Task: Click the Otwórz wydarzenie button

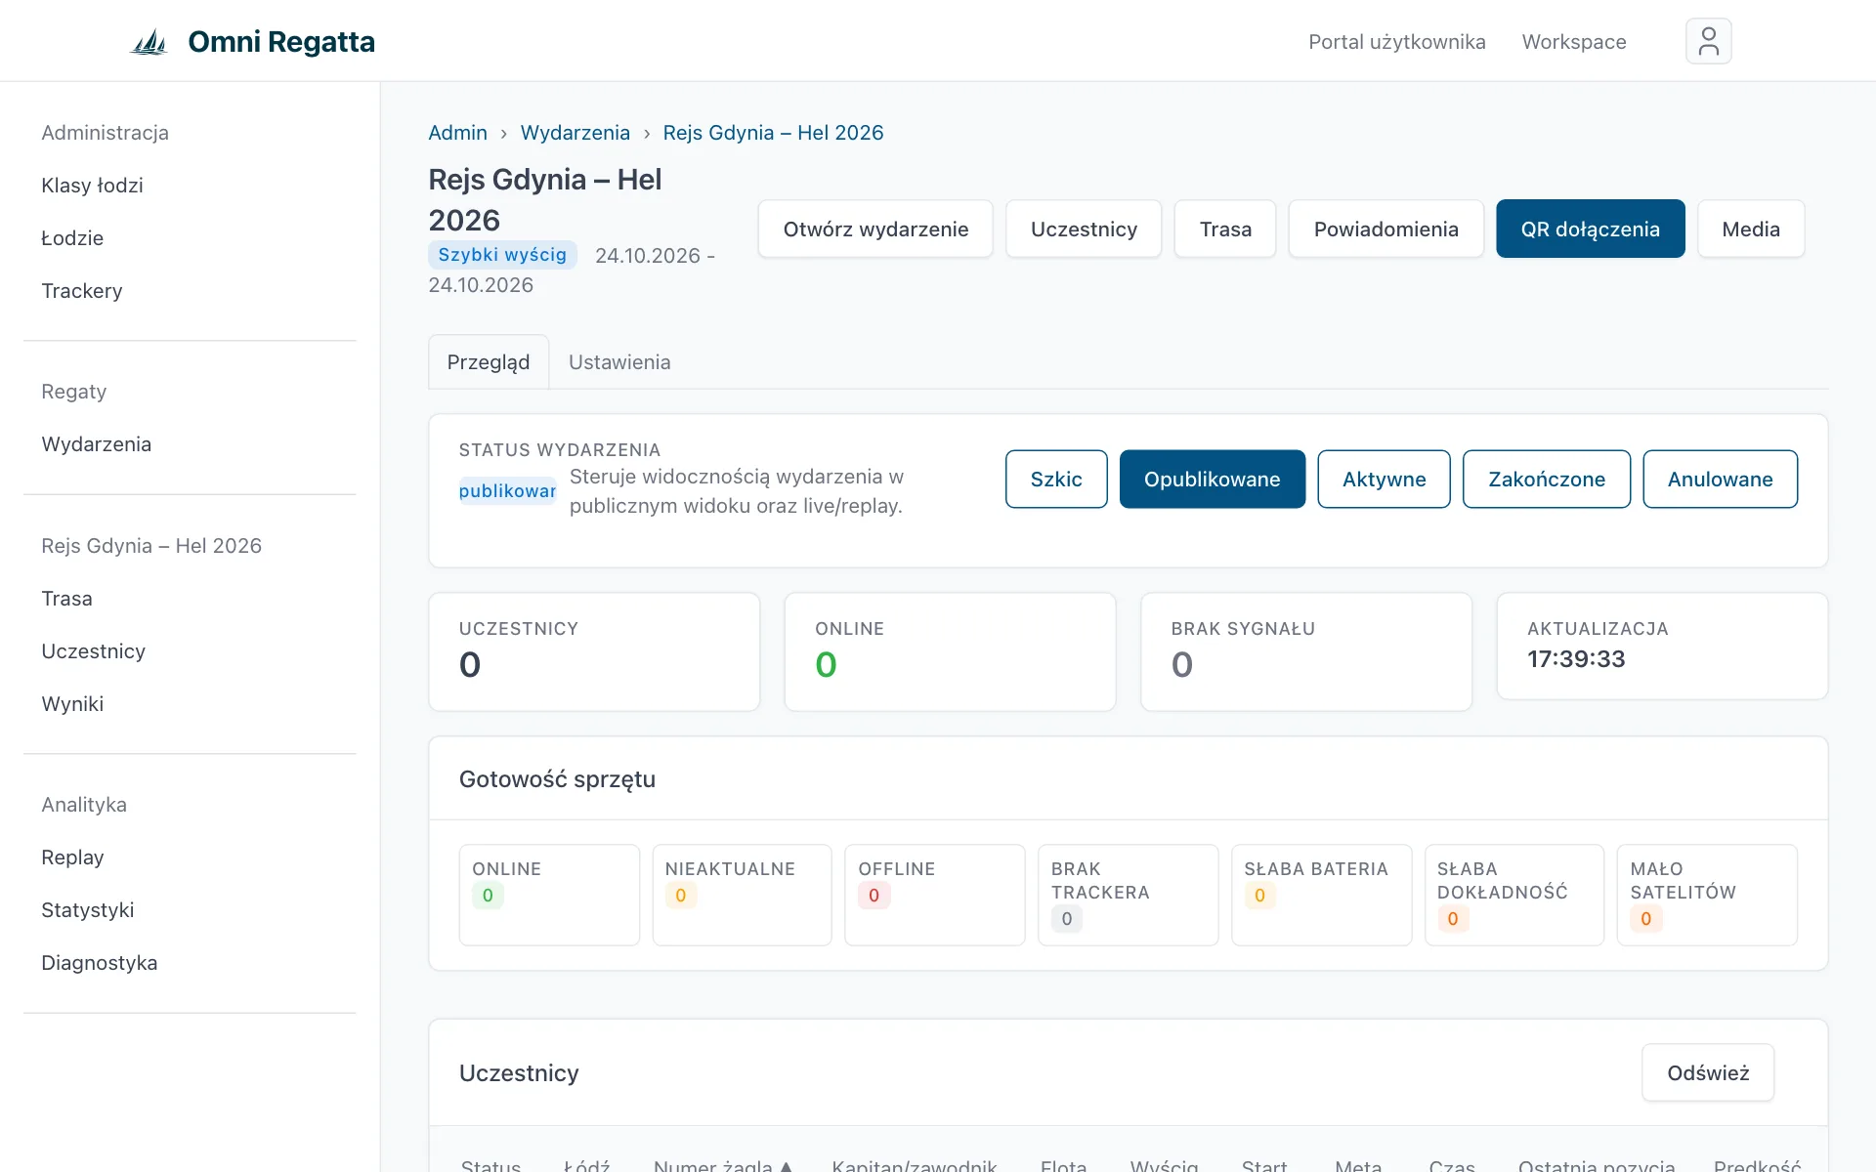Action: point(875,229)
